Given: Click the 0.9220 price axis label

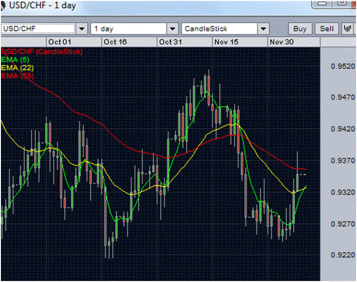Looking at the screenshot, I should tap(342, 255).
